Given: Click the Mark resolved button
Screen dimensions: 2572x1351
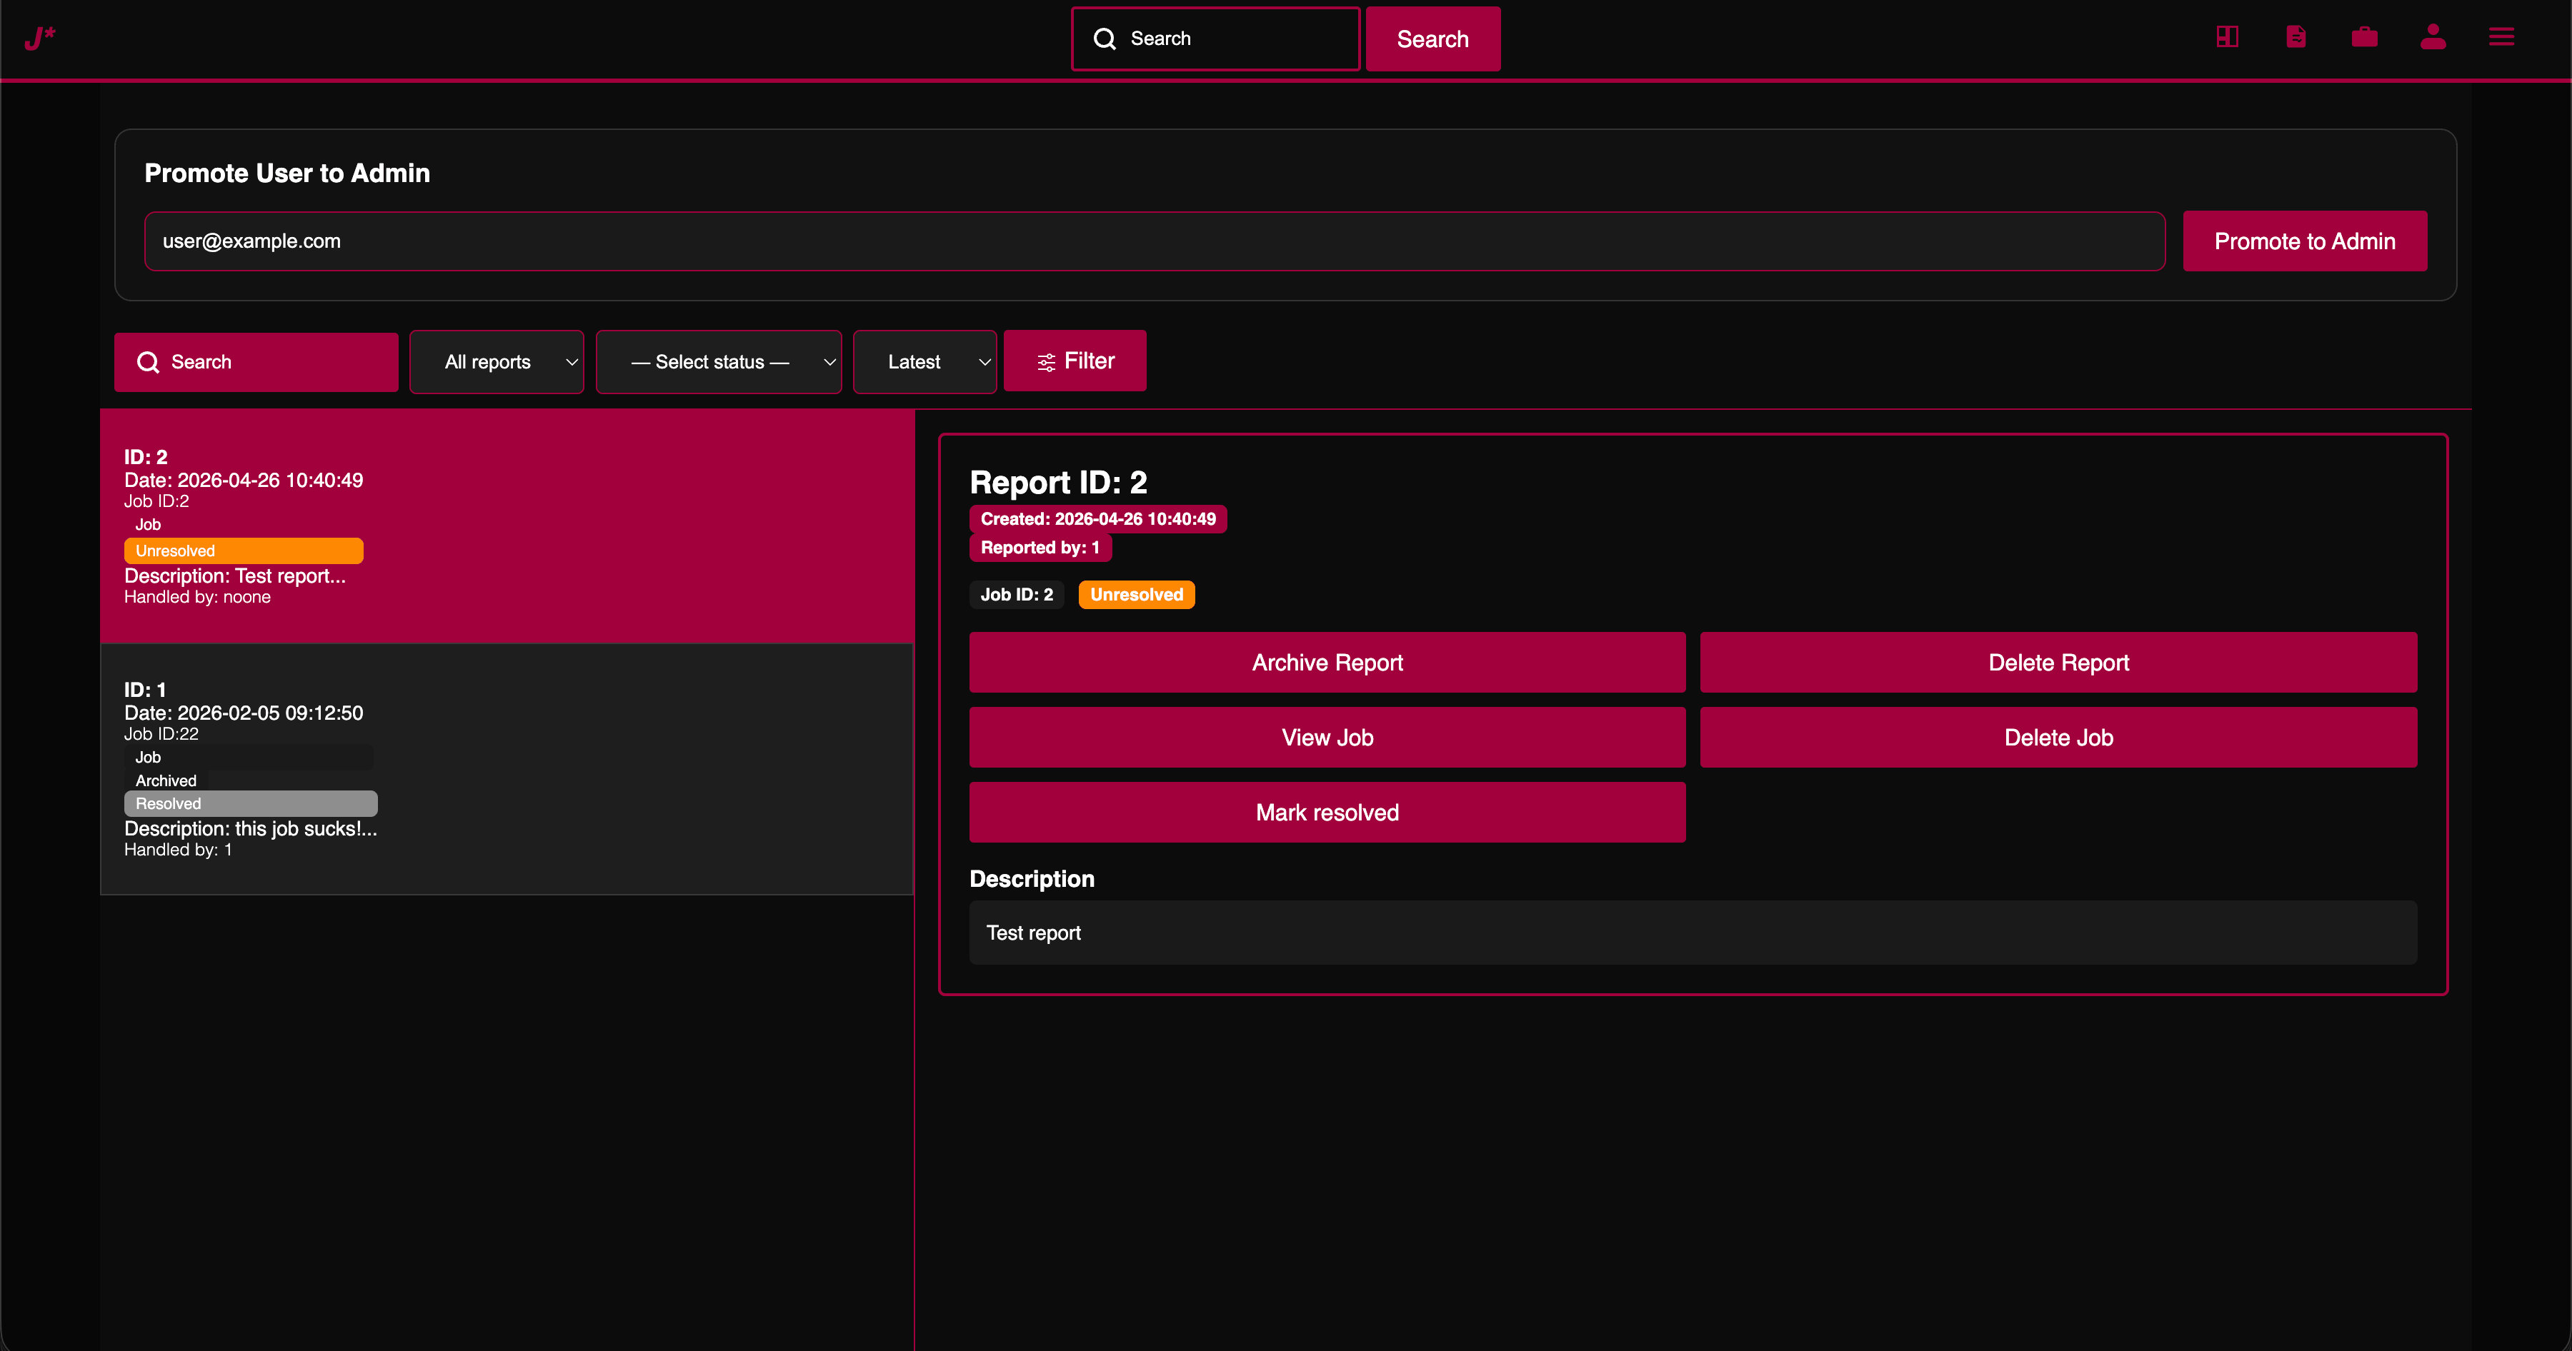Looking at the screenshot, I should (1326, 812).
